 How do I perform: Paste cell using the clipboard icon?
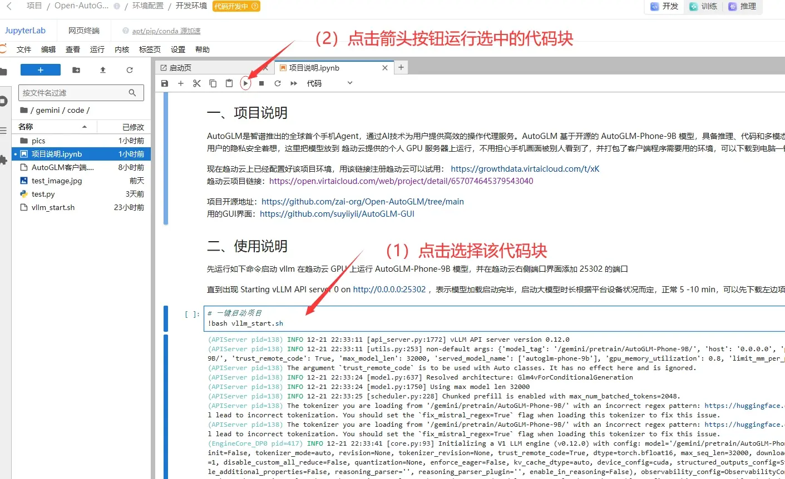tap(229, 83)
